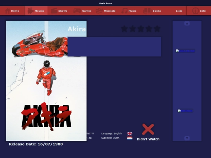Image resolution: width=211 pixels, height=158 pixels.
Task: Click the UK flag next to Language
Action: point(130,133)
